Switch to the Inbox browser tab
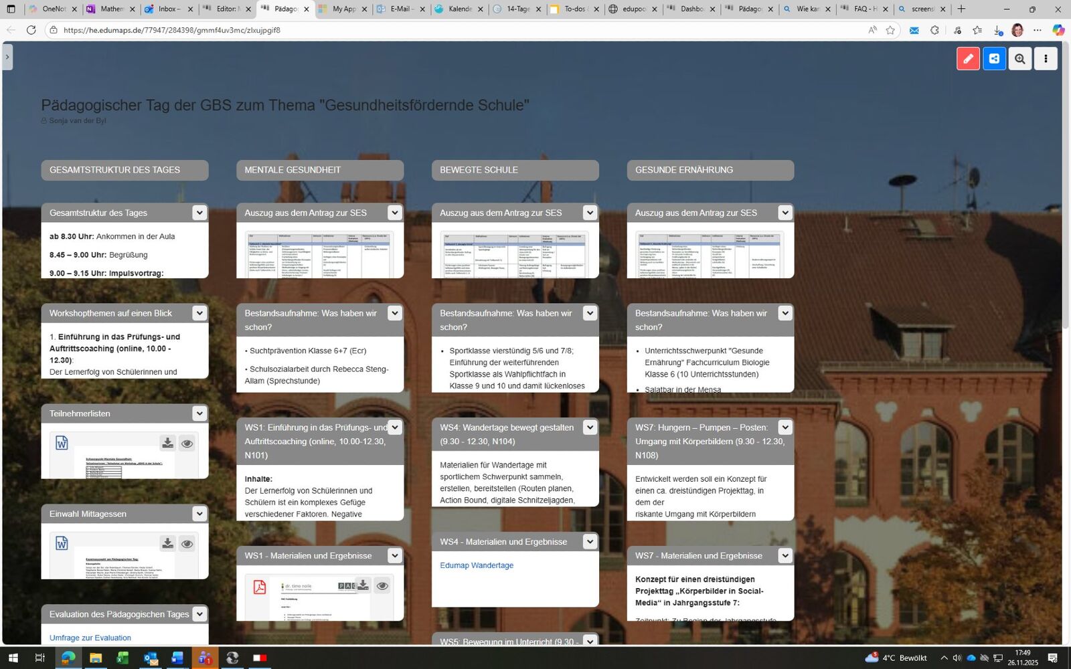This screenshot has height=669, width=1071. 169,9
